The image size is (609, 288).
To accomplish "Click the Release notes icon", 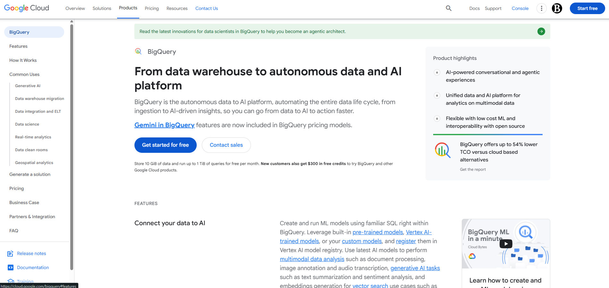I will 10,253.
